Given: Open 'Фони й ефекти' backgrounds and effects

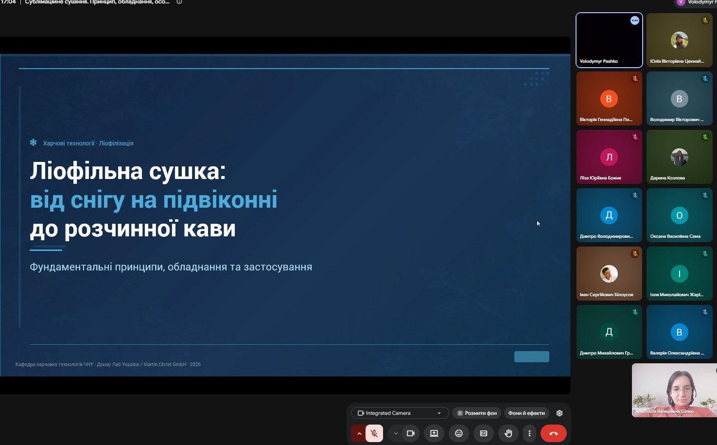Looking at the screenshot, I should tap(526, 413).
